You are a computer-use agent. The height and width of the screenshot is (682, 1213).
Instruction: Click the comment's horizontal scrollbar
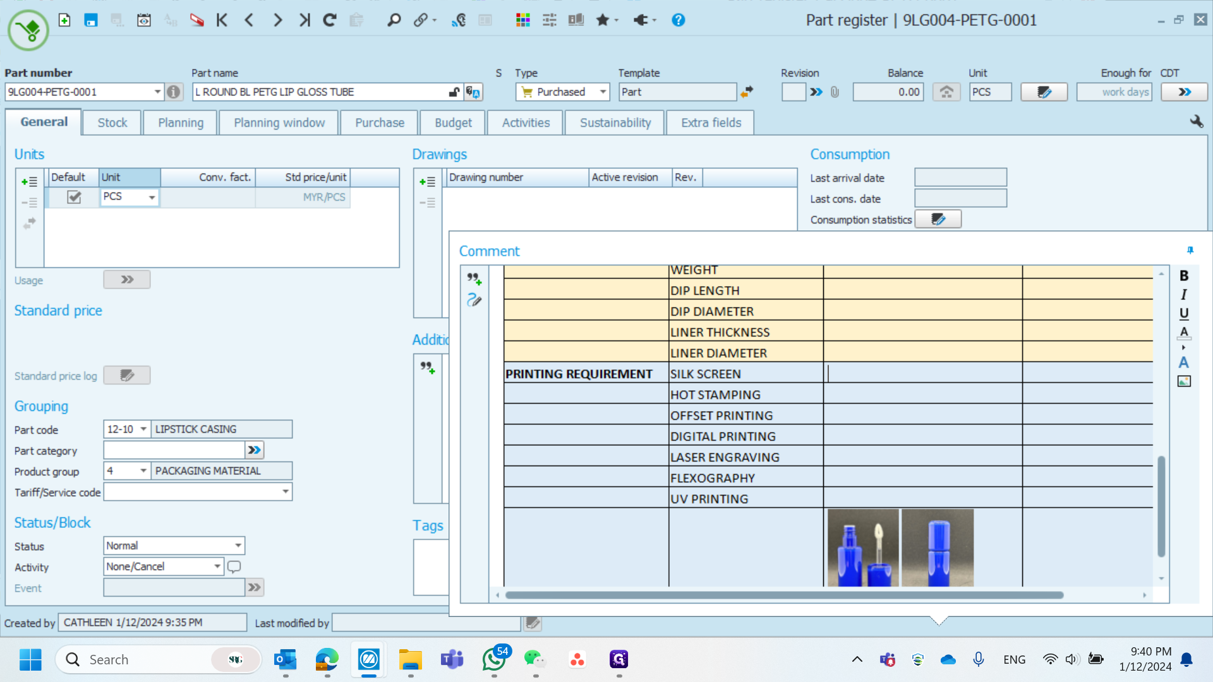click(783, 595)
